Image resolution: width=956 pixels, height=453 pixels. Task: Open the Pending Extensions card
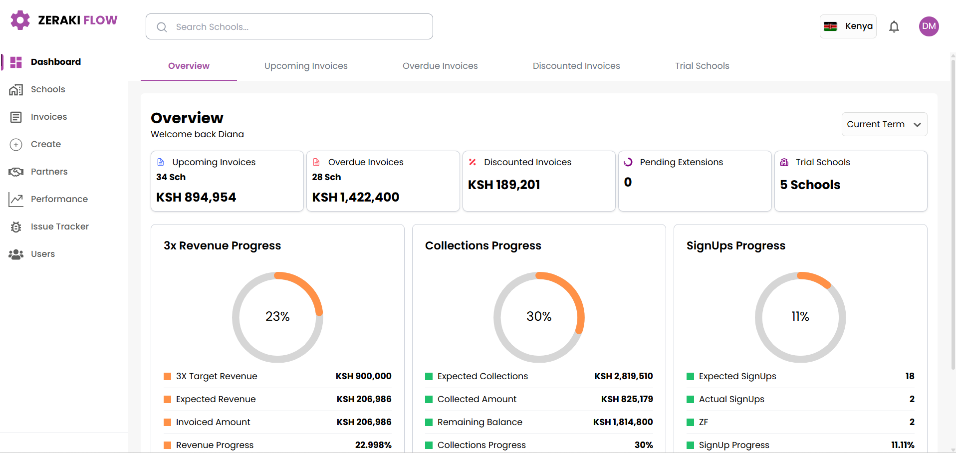coord(695,181)
